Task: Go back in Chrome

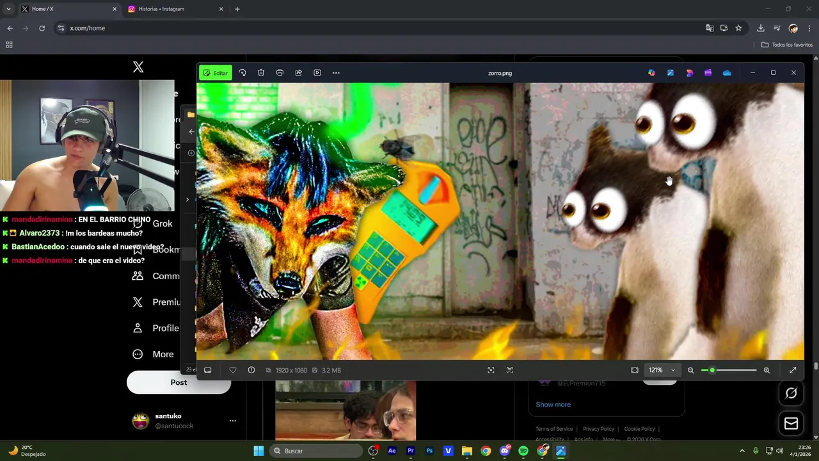Action: (10, 28)
